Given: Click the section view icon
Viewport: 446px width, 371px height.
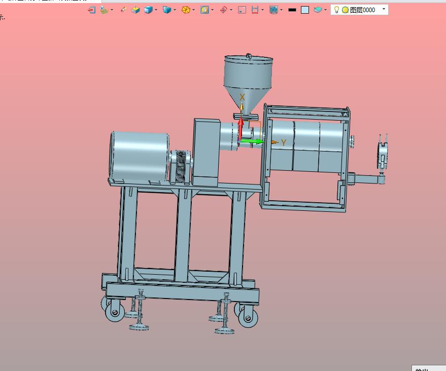Looking at the screenshot, I should (x=204, y=10).
